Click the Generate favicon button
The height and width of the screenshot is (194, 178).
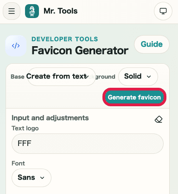(134, 97)
